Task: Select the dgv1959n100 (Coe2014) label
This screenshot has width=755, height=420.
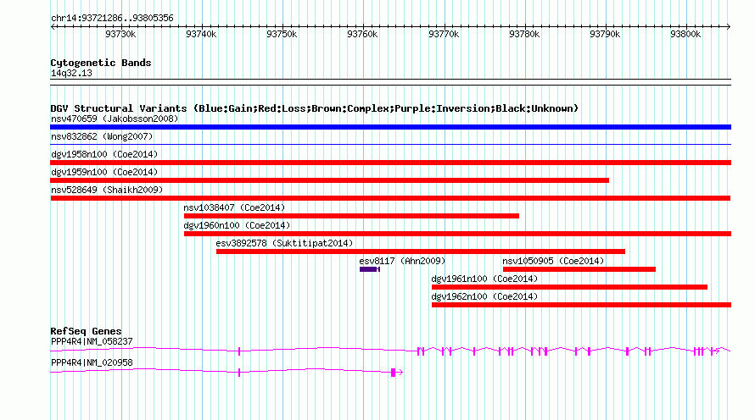Action: [x=104, y=172]
